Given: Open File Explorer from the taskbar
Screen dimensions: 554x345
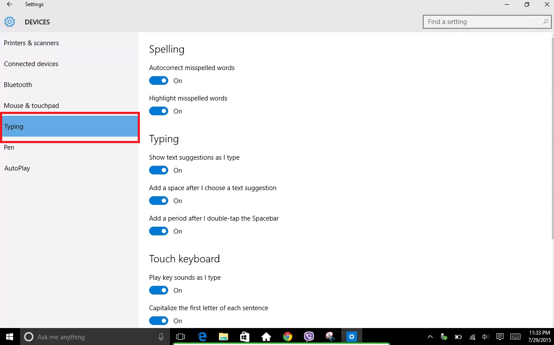Looking at the screenshot, I should pyautogui.click(x=223, y=336).
